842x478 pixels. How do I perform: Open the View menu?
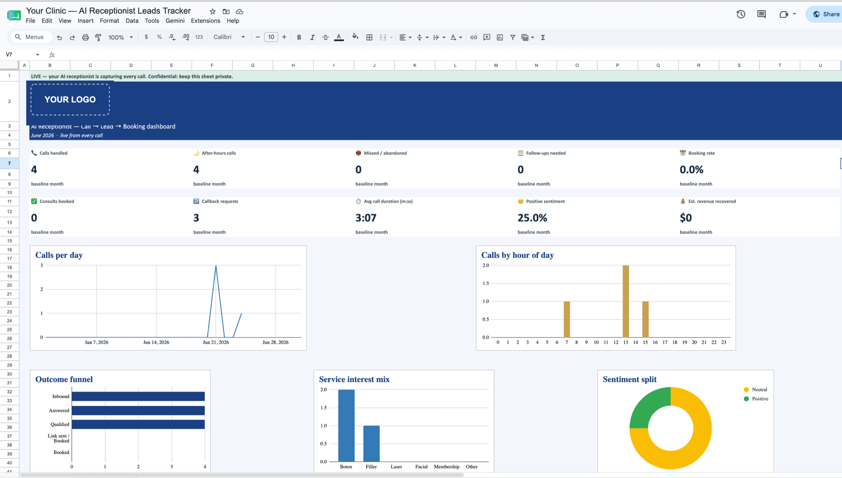pyautogui.click(x=65, y=21)
